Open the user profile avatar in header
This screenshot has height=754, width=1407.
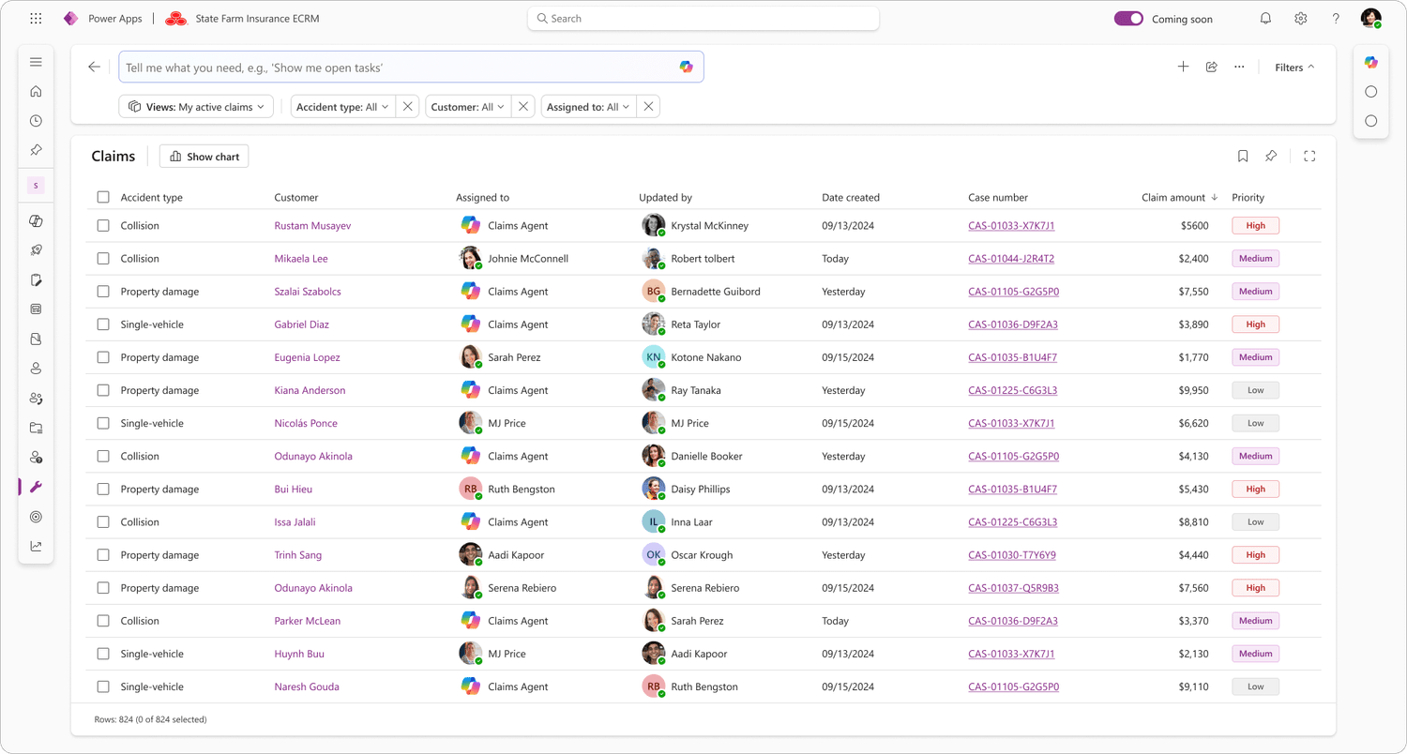1370,19
